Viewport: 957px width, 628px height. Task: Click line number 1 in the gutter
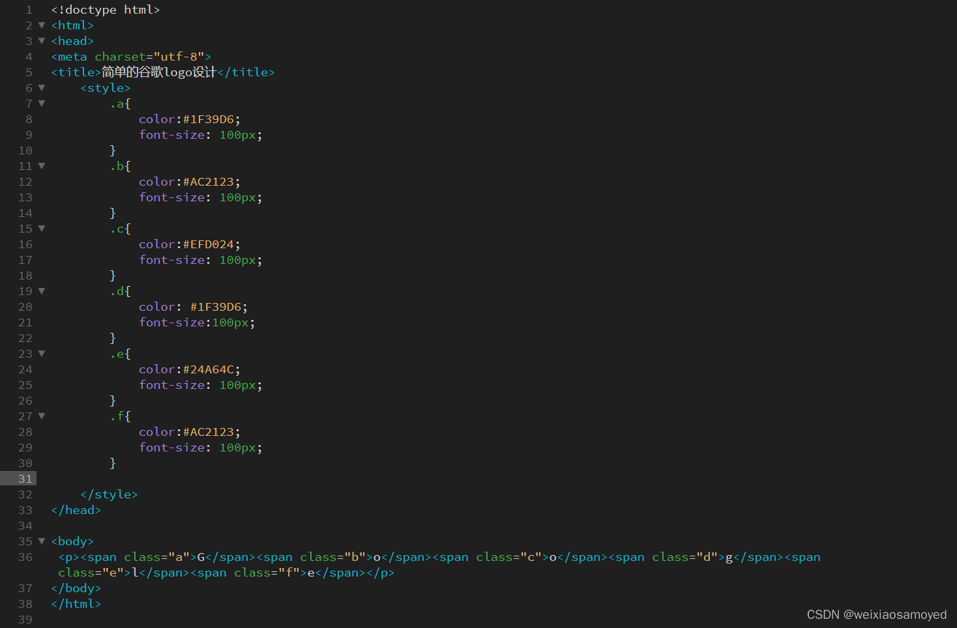[x=29, y=10]
